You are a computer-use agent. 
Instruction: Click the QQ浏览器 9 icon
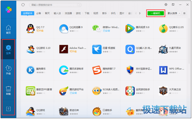pyautogui.click(x=63, y=29)
